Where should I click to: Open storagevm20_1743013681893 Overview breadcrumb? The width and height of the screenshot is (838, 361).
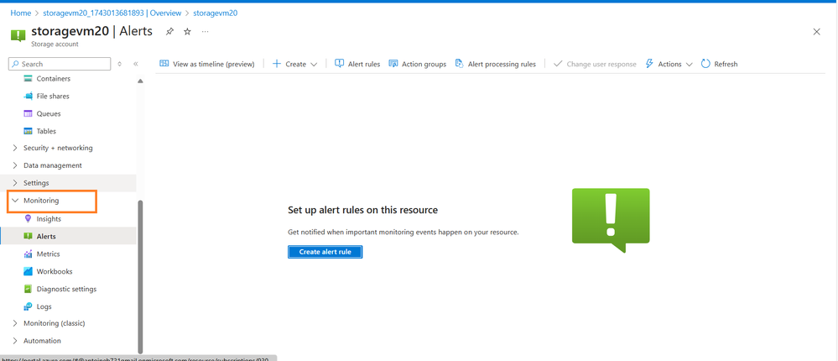click(114, 13)
